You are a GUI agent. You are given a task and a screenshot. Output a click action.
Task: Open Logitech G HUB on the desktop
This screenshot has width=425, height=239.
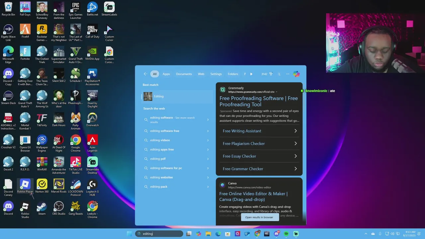[92, 188]
